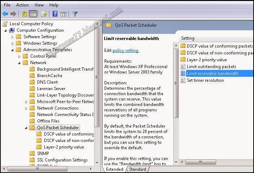The height and width of the screenshot is (173, 254).
Task: Switch to the Standard tab
Action: (x=137, y=169)
